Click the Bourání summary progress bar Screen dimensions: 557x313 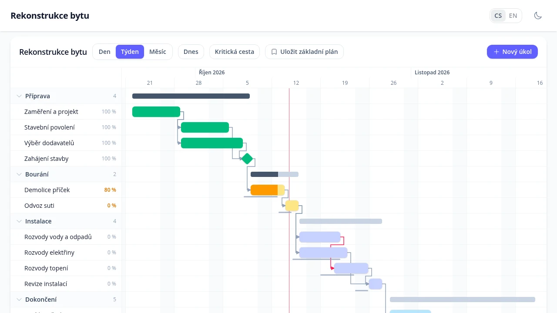(275, 174)
